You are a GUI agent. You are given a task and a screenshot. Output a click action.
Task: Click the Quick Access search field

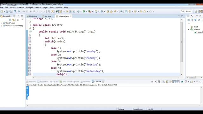pos(186,11)
